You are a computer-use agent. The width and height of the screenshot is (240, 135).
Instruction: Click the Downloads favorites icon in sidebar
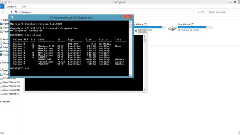point(1,27)
